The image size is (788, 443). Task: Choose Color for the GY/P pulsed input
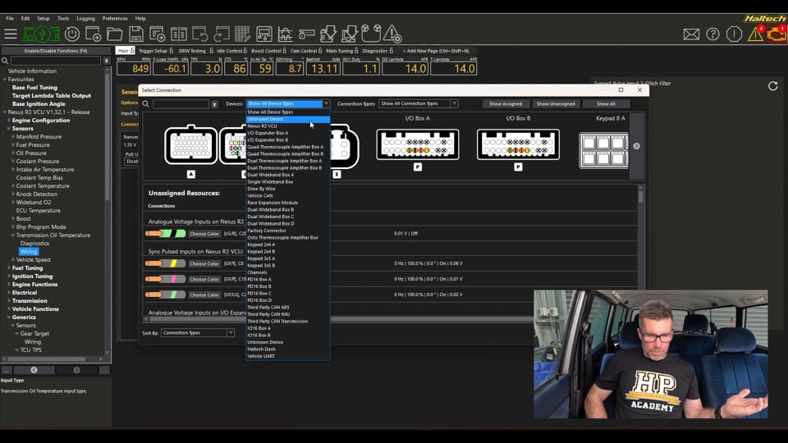coord(204,279)
